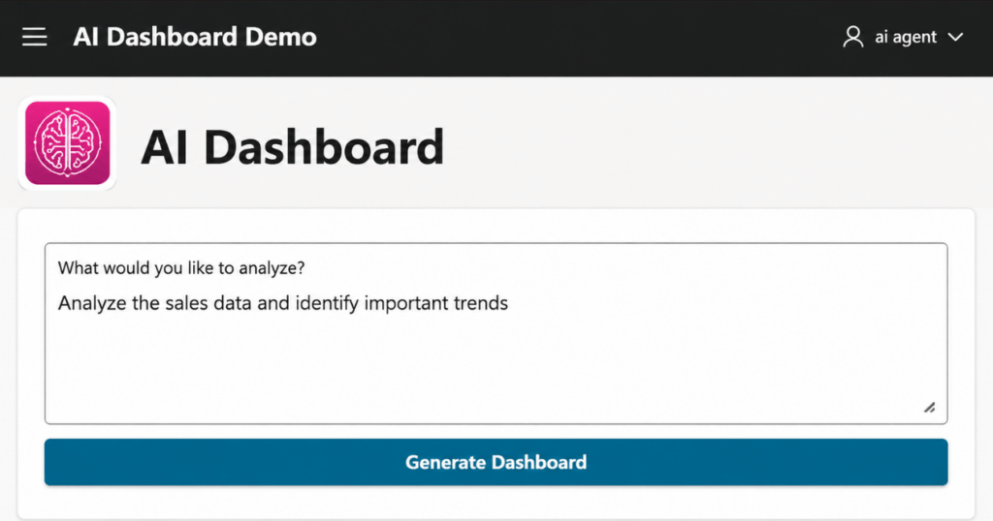Click the text area resize grip
The width and height of the screenshot is (993, 521).
[x=930, y=407]
